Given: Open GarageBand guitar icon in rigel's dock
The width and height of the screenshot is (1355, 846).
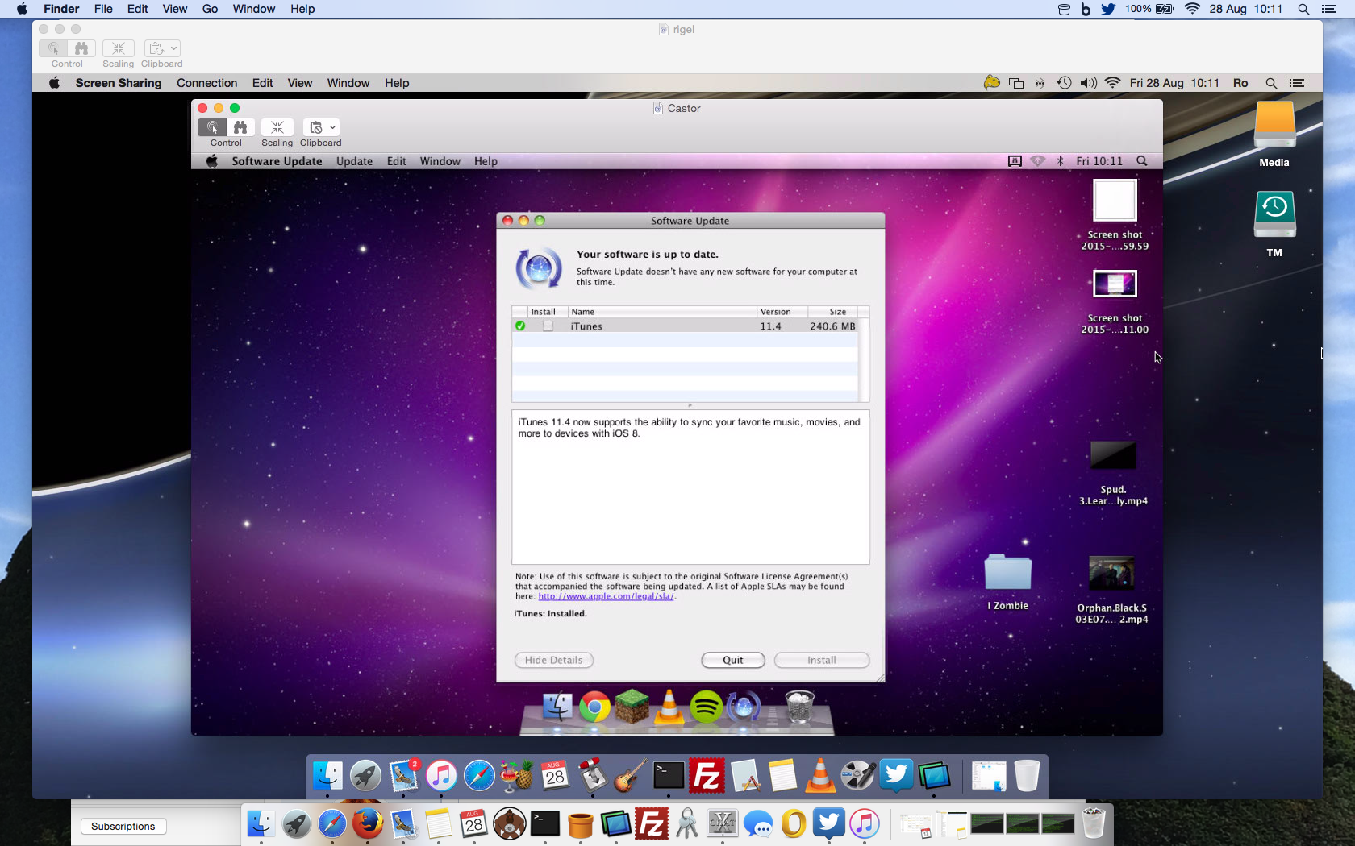Looking at the screenshot, I should (630, 776).
